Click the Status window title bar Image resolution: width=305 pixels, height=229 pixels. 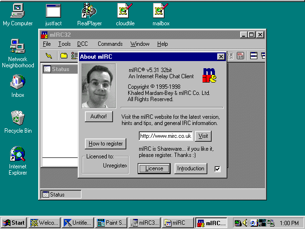[x=61, y=69]
